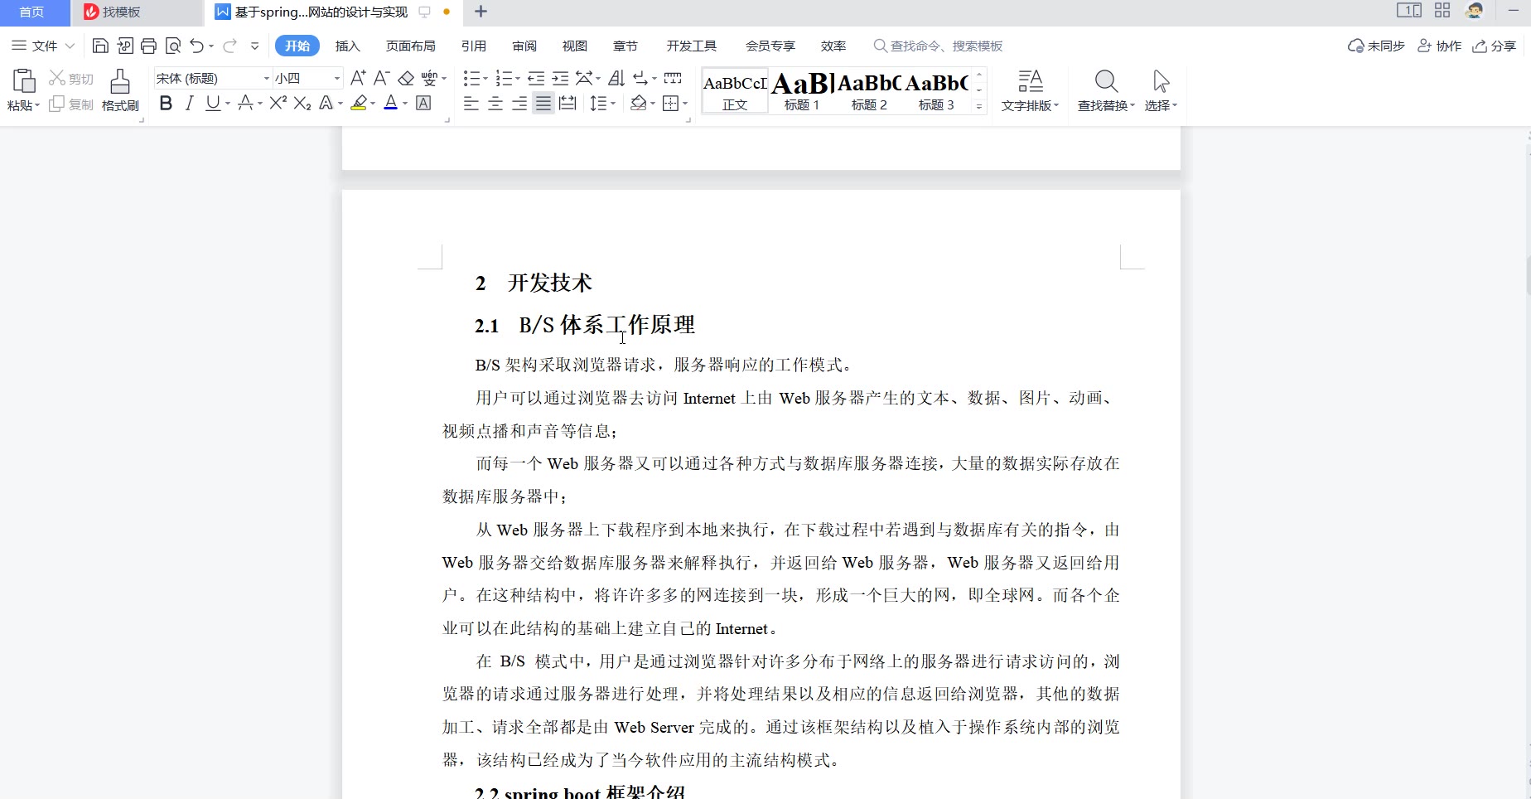Decrease paragraph indent
The width and height of the screenshot is (1531, 799).
pyautogui.click(x=536, y=78)
